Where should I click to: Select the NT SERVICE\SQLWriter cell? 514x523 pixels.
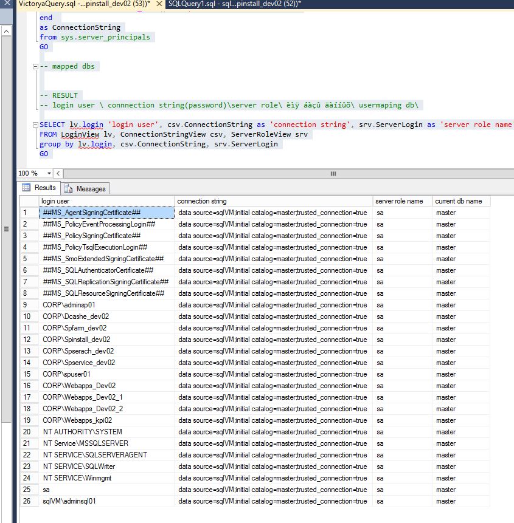click(106, 467)
